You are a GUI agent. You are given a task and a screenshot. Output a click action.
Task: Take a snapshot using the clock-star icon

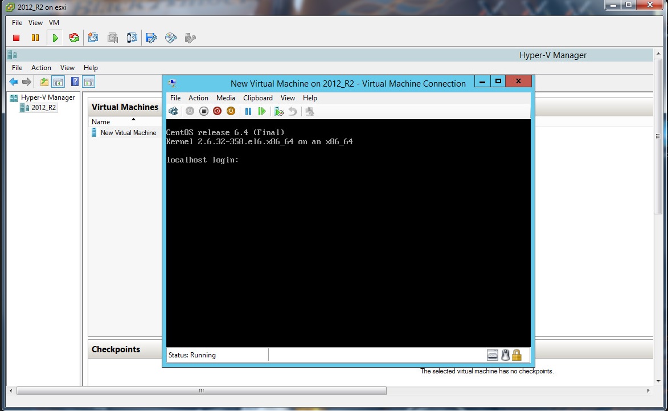(x=93, y=38)
